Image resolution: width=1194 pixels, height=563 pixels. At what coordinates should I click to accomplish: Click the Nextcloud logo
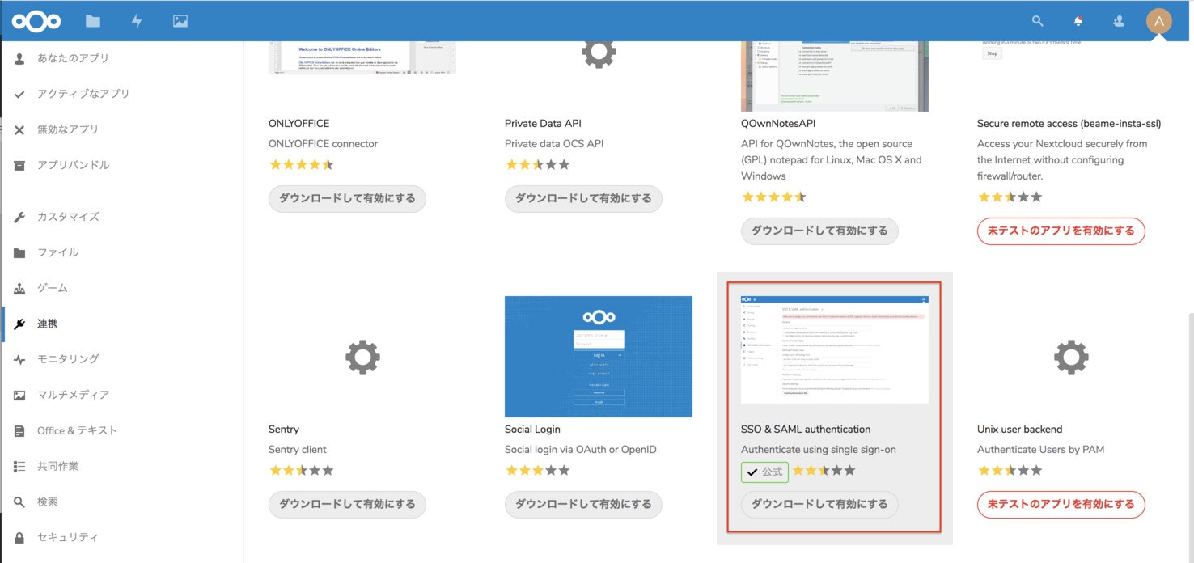coord(37,21)
